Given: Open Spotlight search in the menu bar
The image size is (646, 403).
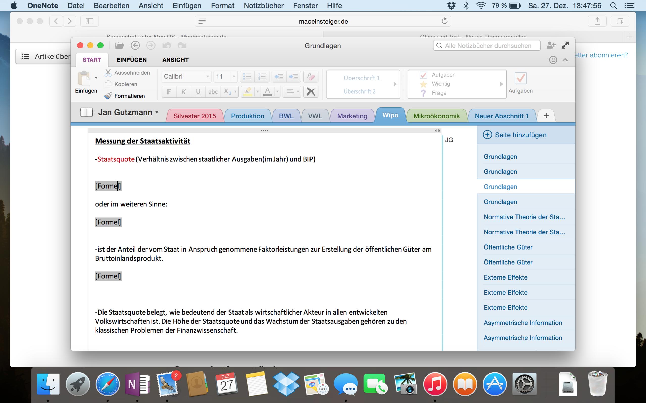Looking at the screenshot, I should point(613,6).
